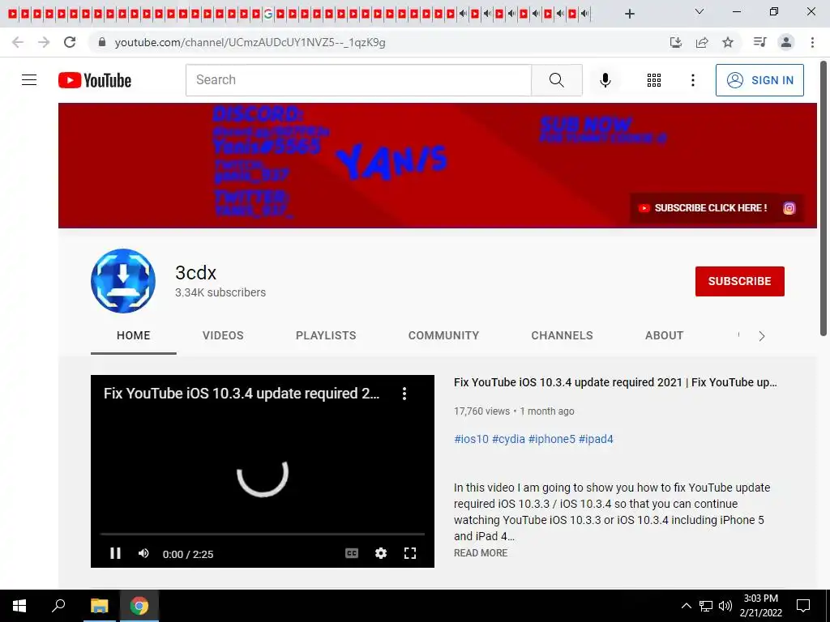Click the #ipad4 hashtag
Viewport: 830px width, 622px height.
point(596,439)
